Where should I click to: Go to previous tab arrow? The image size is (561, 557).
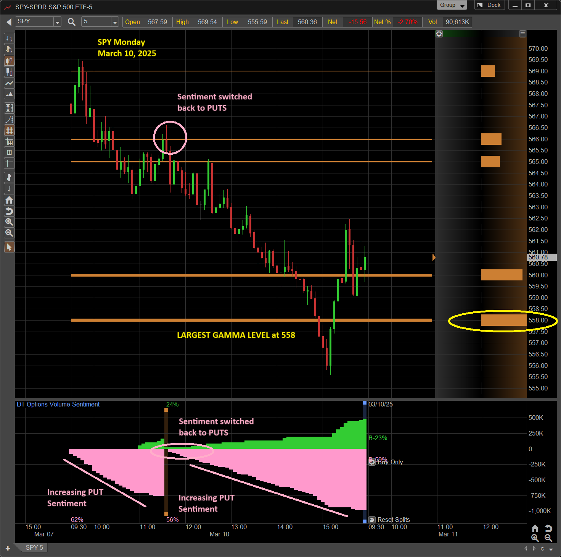526,549
